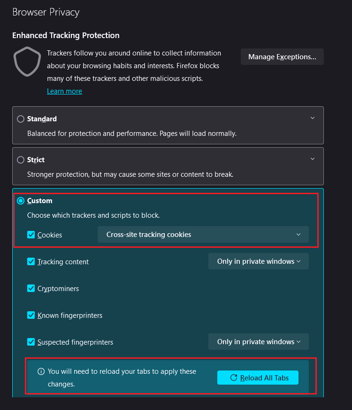Click the info icon beside reload notice

(41, 371)
